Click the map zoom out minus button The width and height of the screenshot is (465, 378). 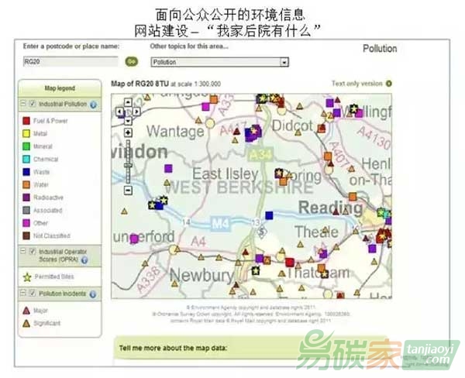tap(127, 189)
